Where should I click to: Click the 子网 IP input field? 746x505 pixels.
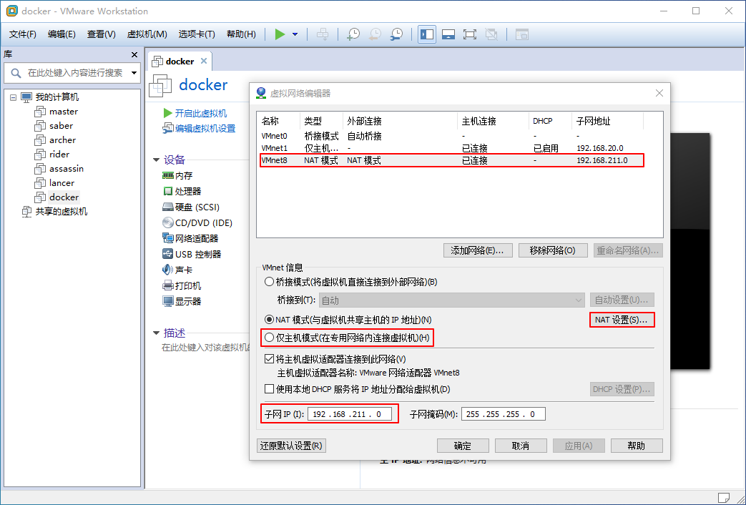pyautogui.click(x=351, y=414)
